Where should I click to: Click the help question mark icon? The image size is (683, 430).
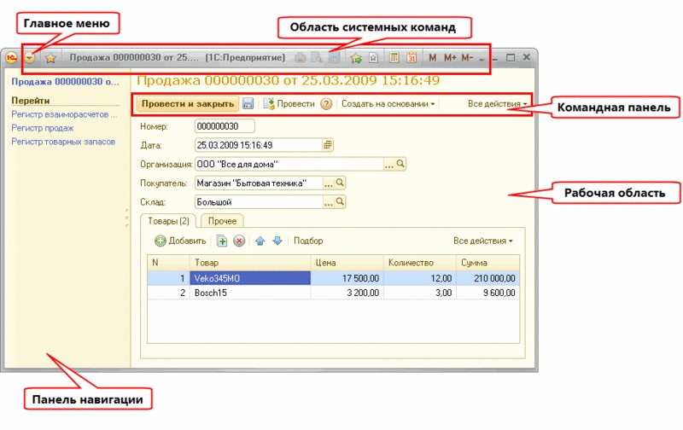pyautogui.click(x=326, y=103)
